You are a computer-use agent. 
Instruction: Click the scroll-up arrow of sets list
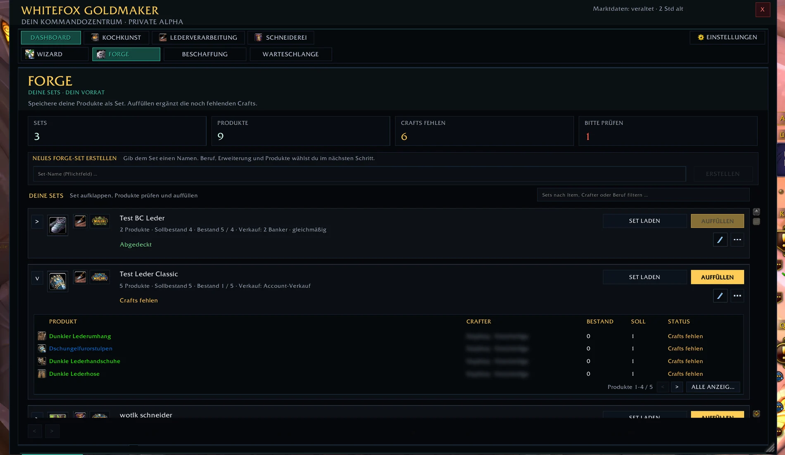756,212
